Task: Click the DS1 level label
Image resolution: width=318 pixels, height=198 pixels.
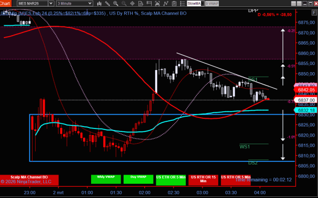Action: point(253,79)
